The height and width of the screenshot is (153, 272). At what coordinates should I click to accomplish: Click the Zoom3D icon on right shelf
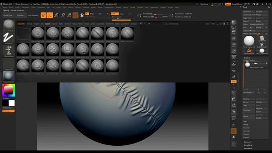point(234,105)
